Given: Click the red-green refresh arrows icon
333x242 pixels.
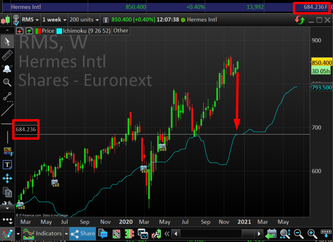Looking at the screenshot, I should pos(299,20).
